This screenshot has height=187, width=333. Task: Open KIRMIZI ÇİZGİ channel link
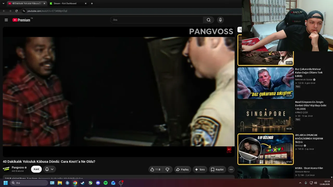click(x=301, y=112)
